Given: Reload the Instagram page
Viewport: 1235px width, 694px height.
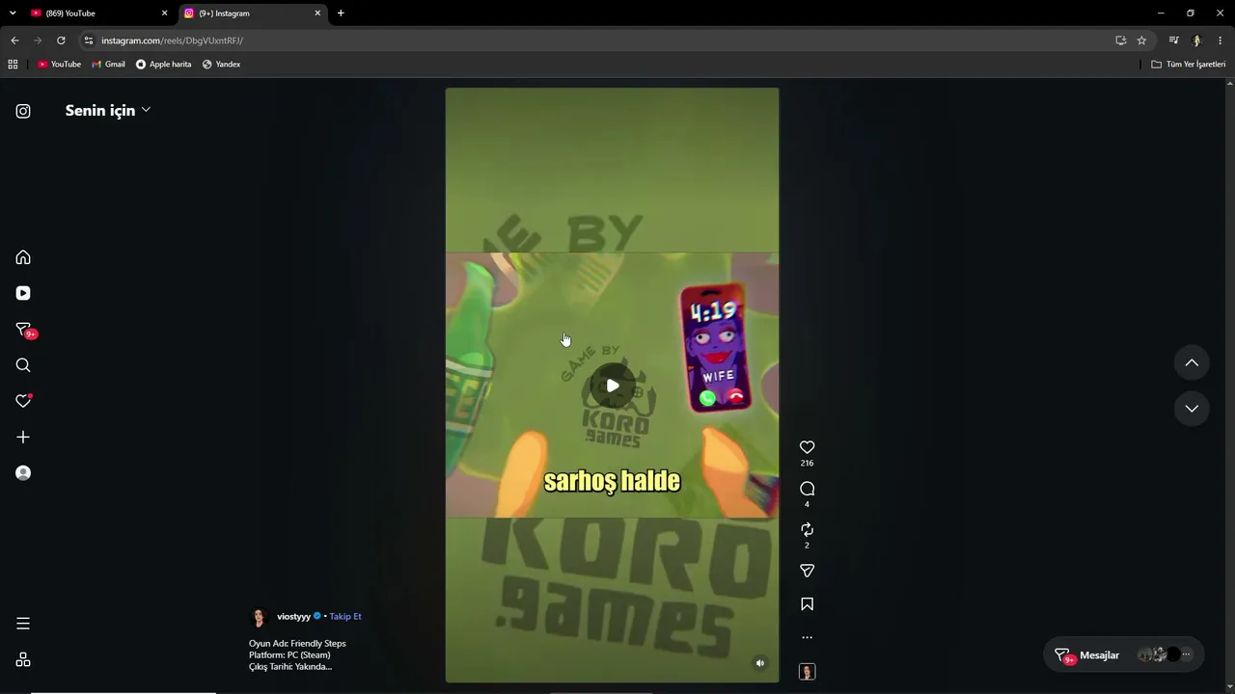Looking at the screenshot, I should [61, 40].
